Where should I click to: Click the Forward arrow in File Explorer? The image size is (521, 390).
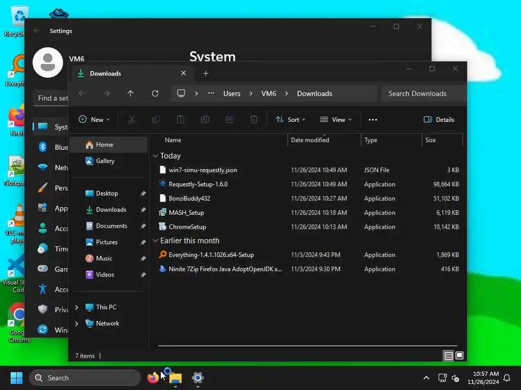[x=106, y=93]
